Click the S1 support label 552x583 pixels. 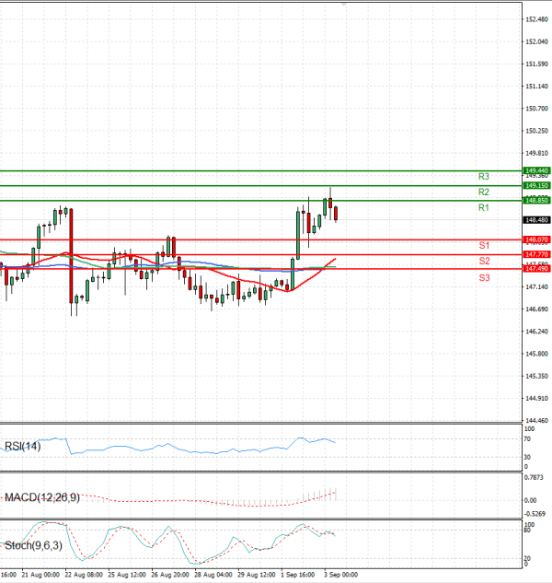pos(484,245)
